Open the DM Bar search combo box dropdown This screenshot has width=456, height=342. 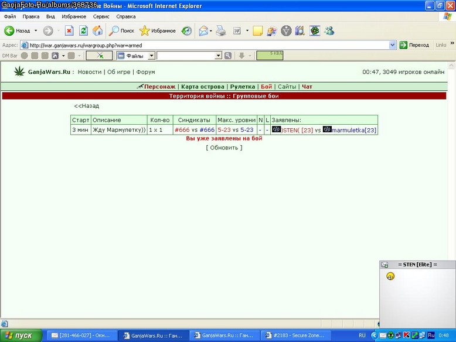(219, 56)
